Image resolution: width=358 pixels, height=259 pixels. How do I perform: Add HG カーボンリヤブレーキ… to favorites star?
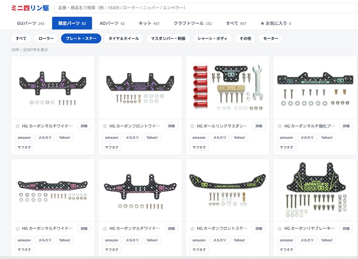[x=280, y=229]
